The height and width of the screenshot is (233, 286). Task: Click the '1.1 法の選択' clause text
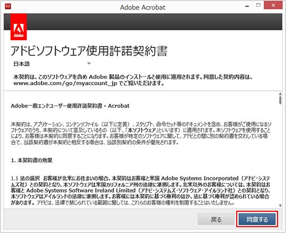click(25, 178)
